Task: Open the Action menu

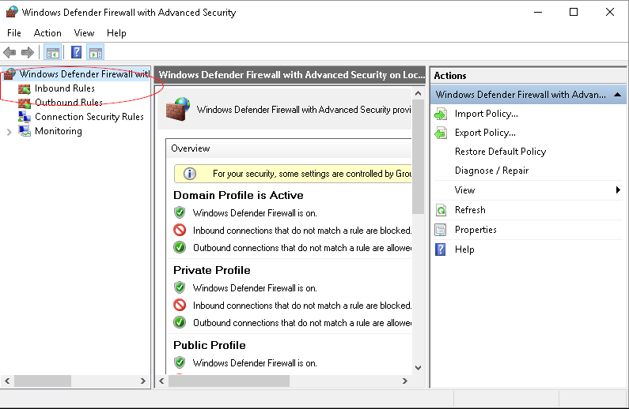Action: coord(47,33)
